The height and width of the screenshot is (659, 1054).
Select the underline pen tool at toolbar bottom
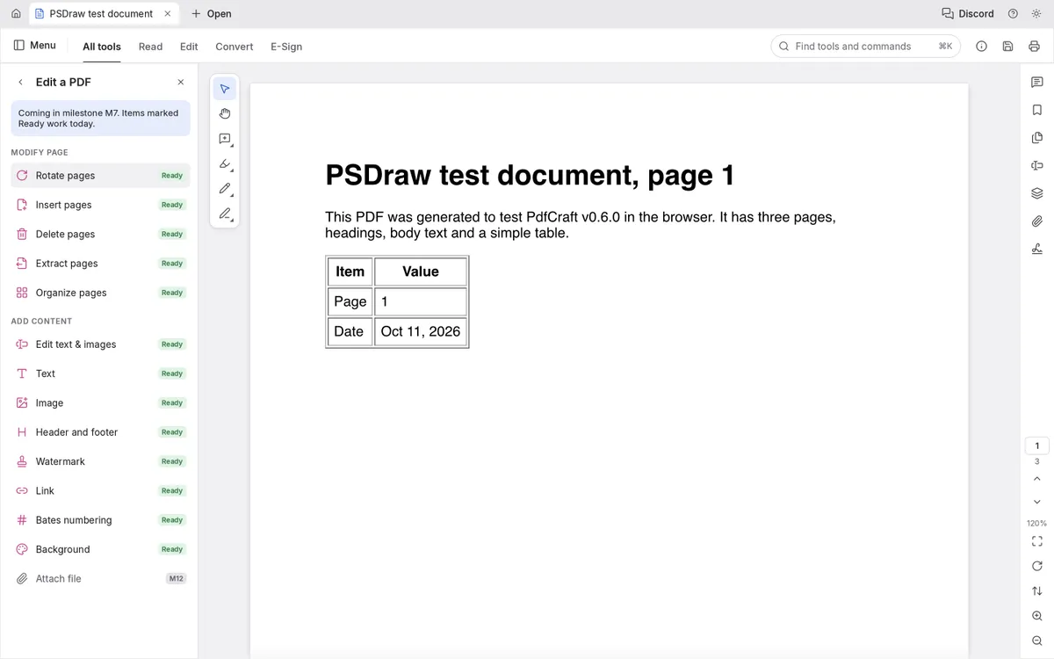point(225,214)
